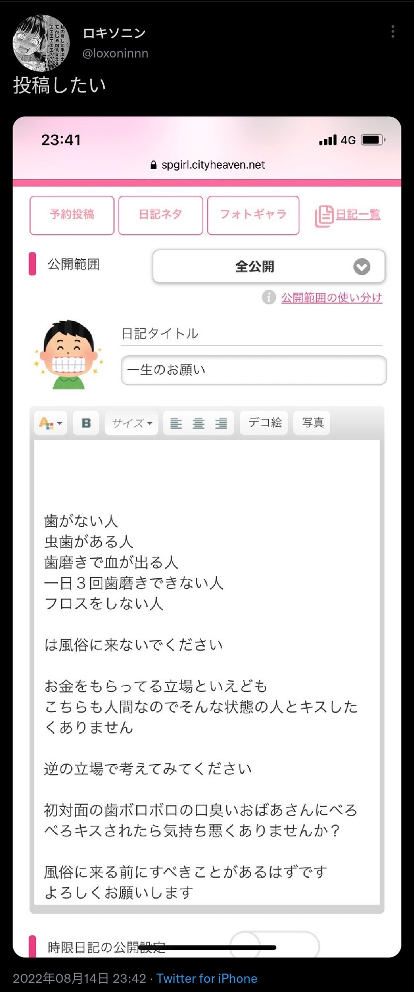
Task: Open 日記一覧 diary list link
Action: [358, 215]
